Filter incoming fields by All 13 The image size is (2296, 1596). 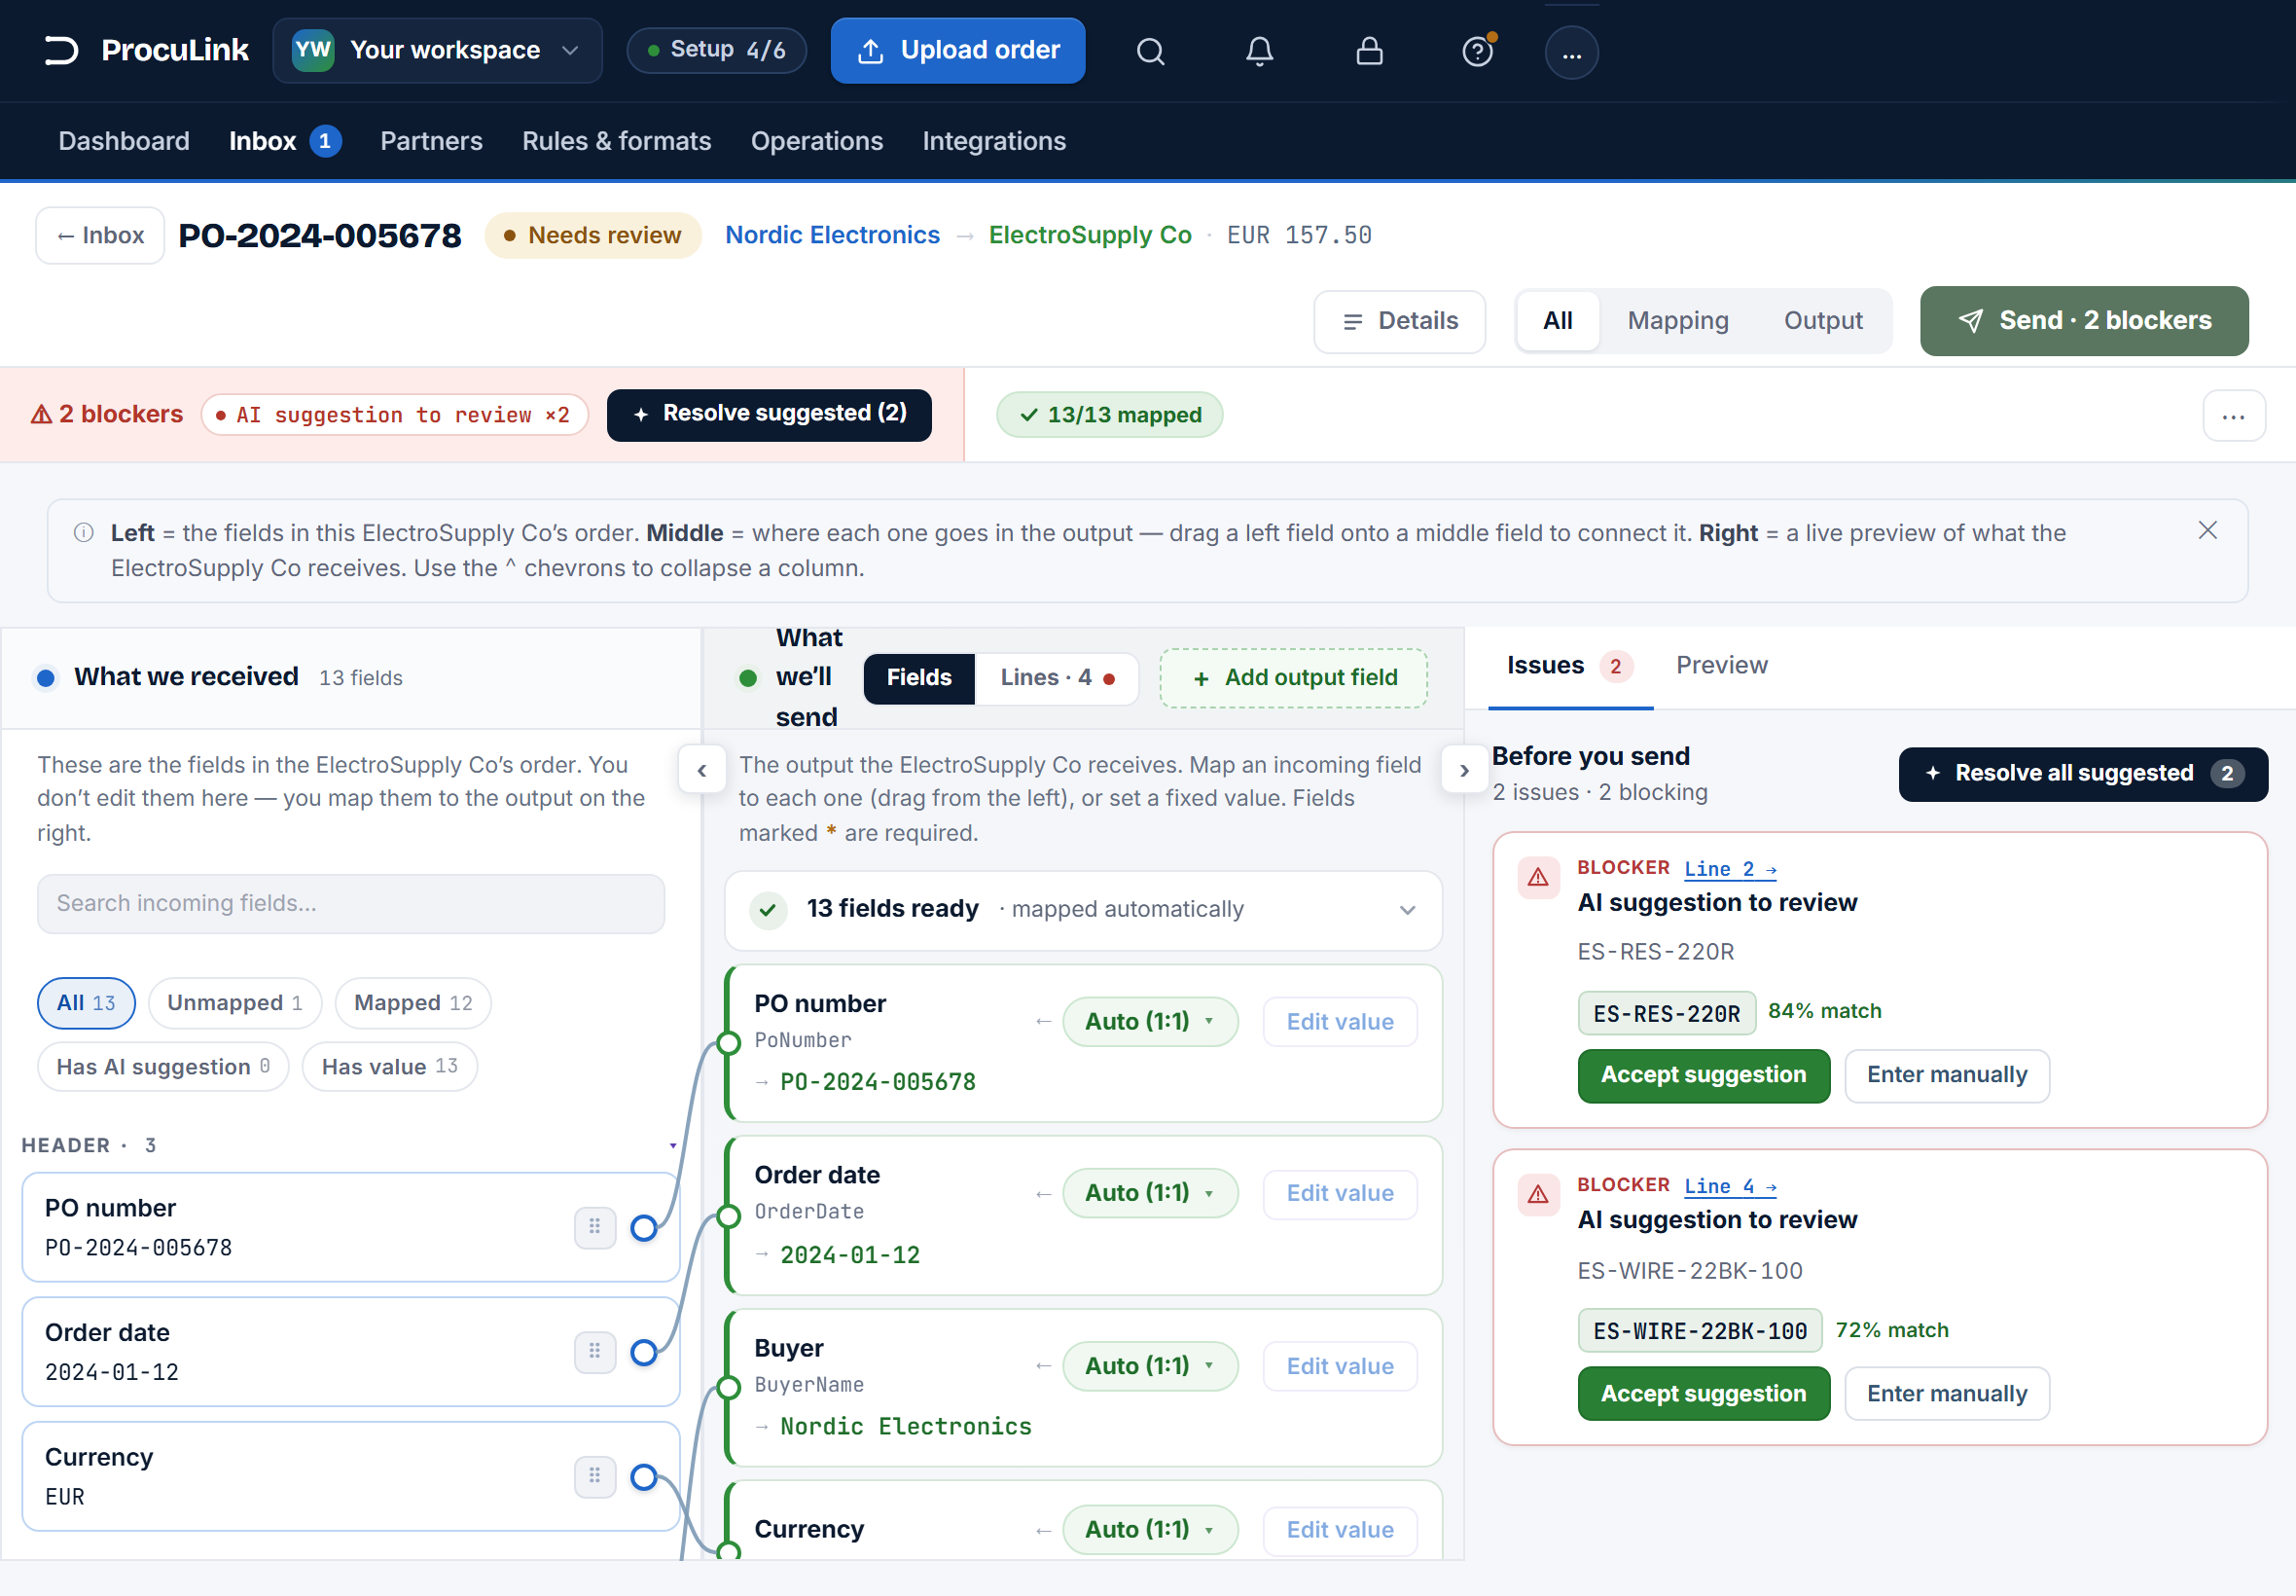click(86, 1002)
